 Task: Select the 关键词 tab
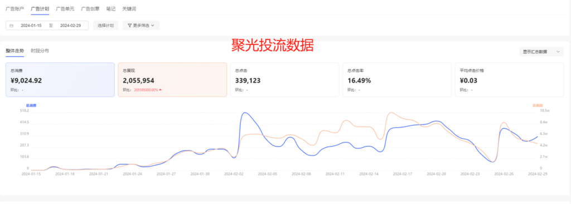(129, 8)
